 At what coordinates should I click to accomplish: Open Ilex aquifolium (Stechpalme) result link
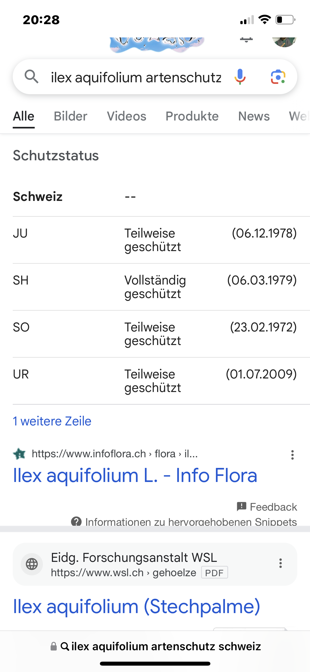(x=136, y=606)
